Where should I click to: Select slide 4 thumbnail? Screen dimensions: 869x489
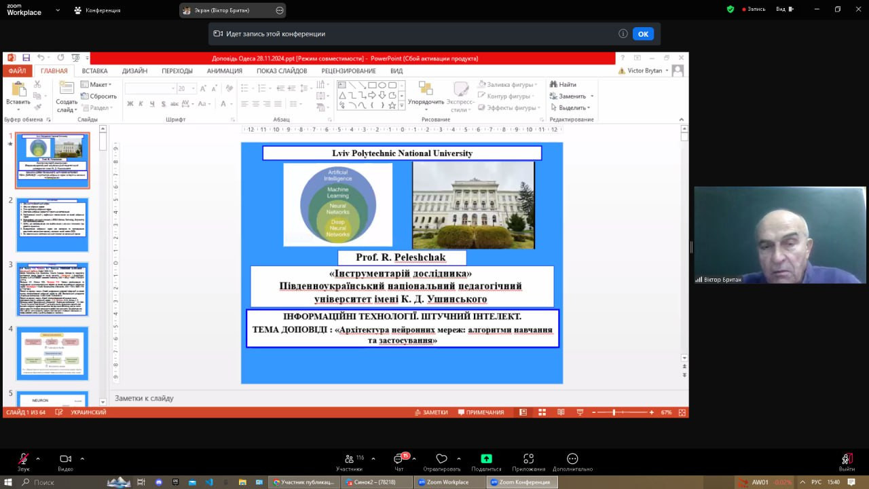(52, 353)
